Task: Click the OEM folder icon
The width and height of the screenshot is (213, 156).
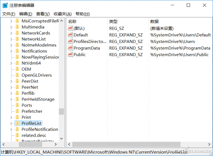Action: [x=17, y=69]
